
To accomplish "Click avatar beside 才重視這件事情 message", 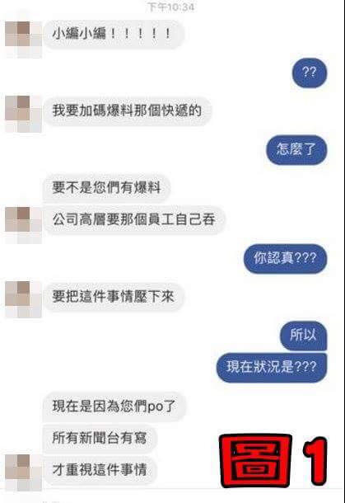I will [23, 472].
